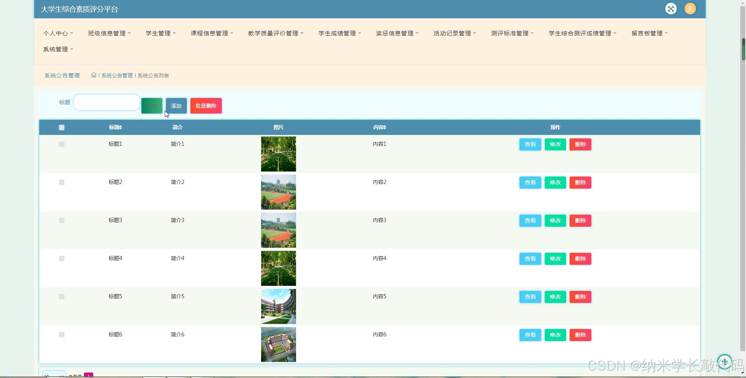Expand the 课程信息管理 dropdown menu
This screenshot has height=378, width=746.
tap(212, 33)
